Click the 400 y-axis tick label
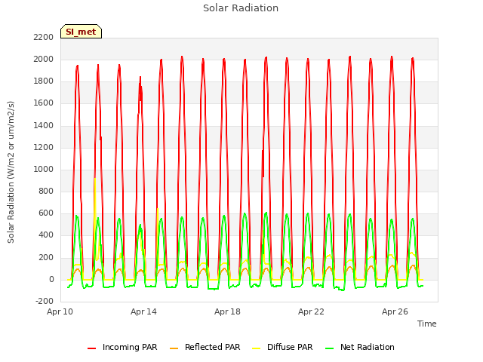The image size is (483, 362). 46,235
